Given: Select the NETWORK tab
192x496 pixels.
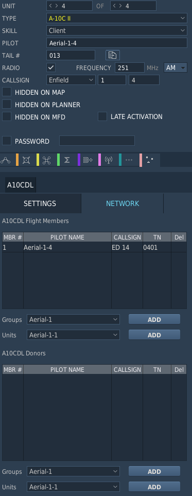Looking at the screenshot, I should click(x=123, y=203).
